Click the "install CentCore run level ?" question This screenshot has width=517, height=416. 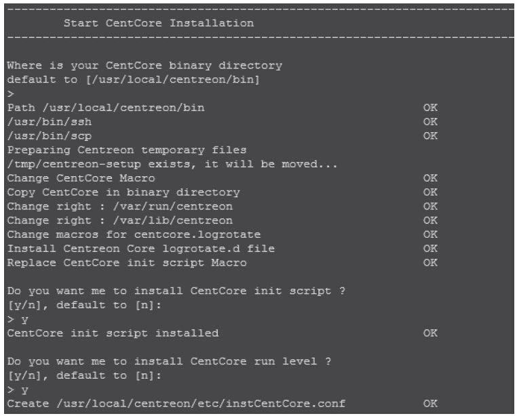tap(170, 361)
